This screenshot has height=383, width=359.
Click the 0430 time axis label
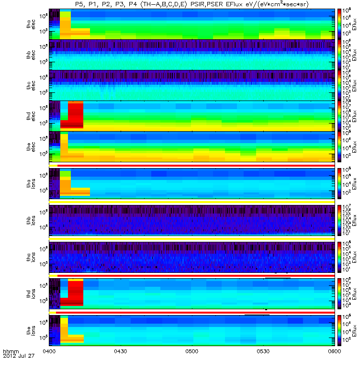tap(121, 351)
